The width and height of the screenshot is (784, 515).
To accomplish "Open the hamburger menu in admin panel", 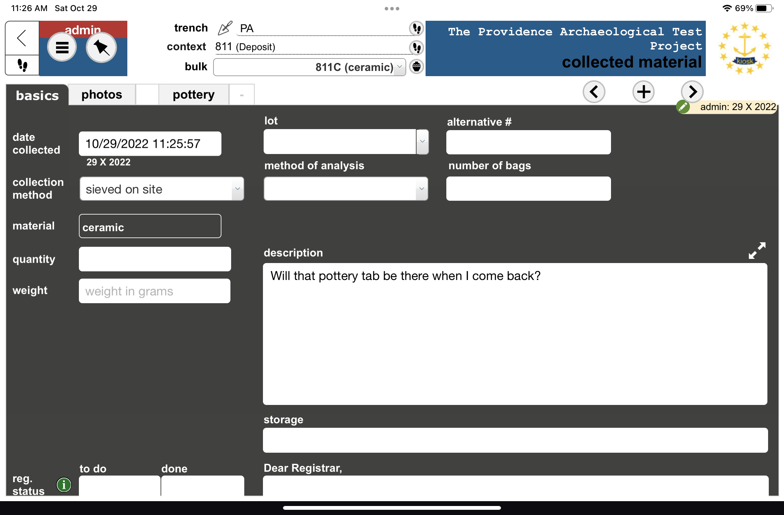I will click(62, 47).
